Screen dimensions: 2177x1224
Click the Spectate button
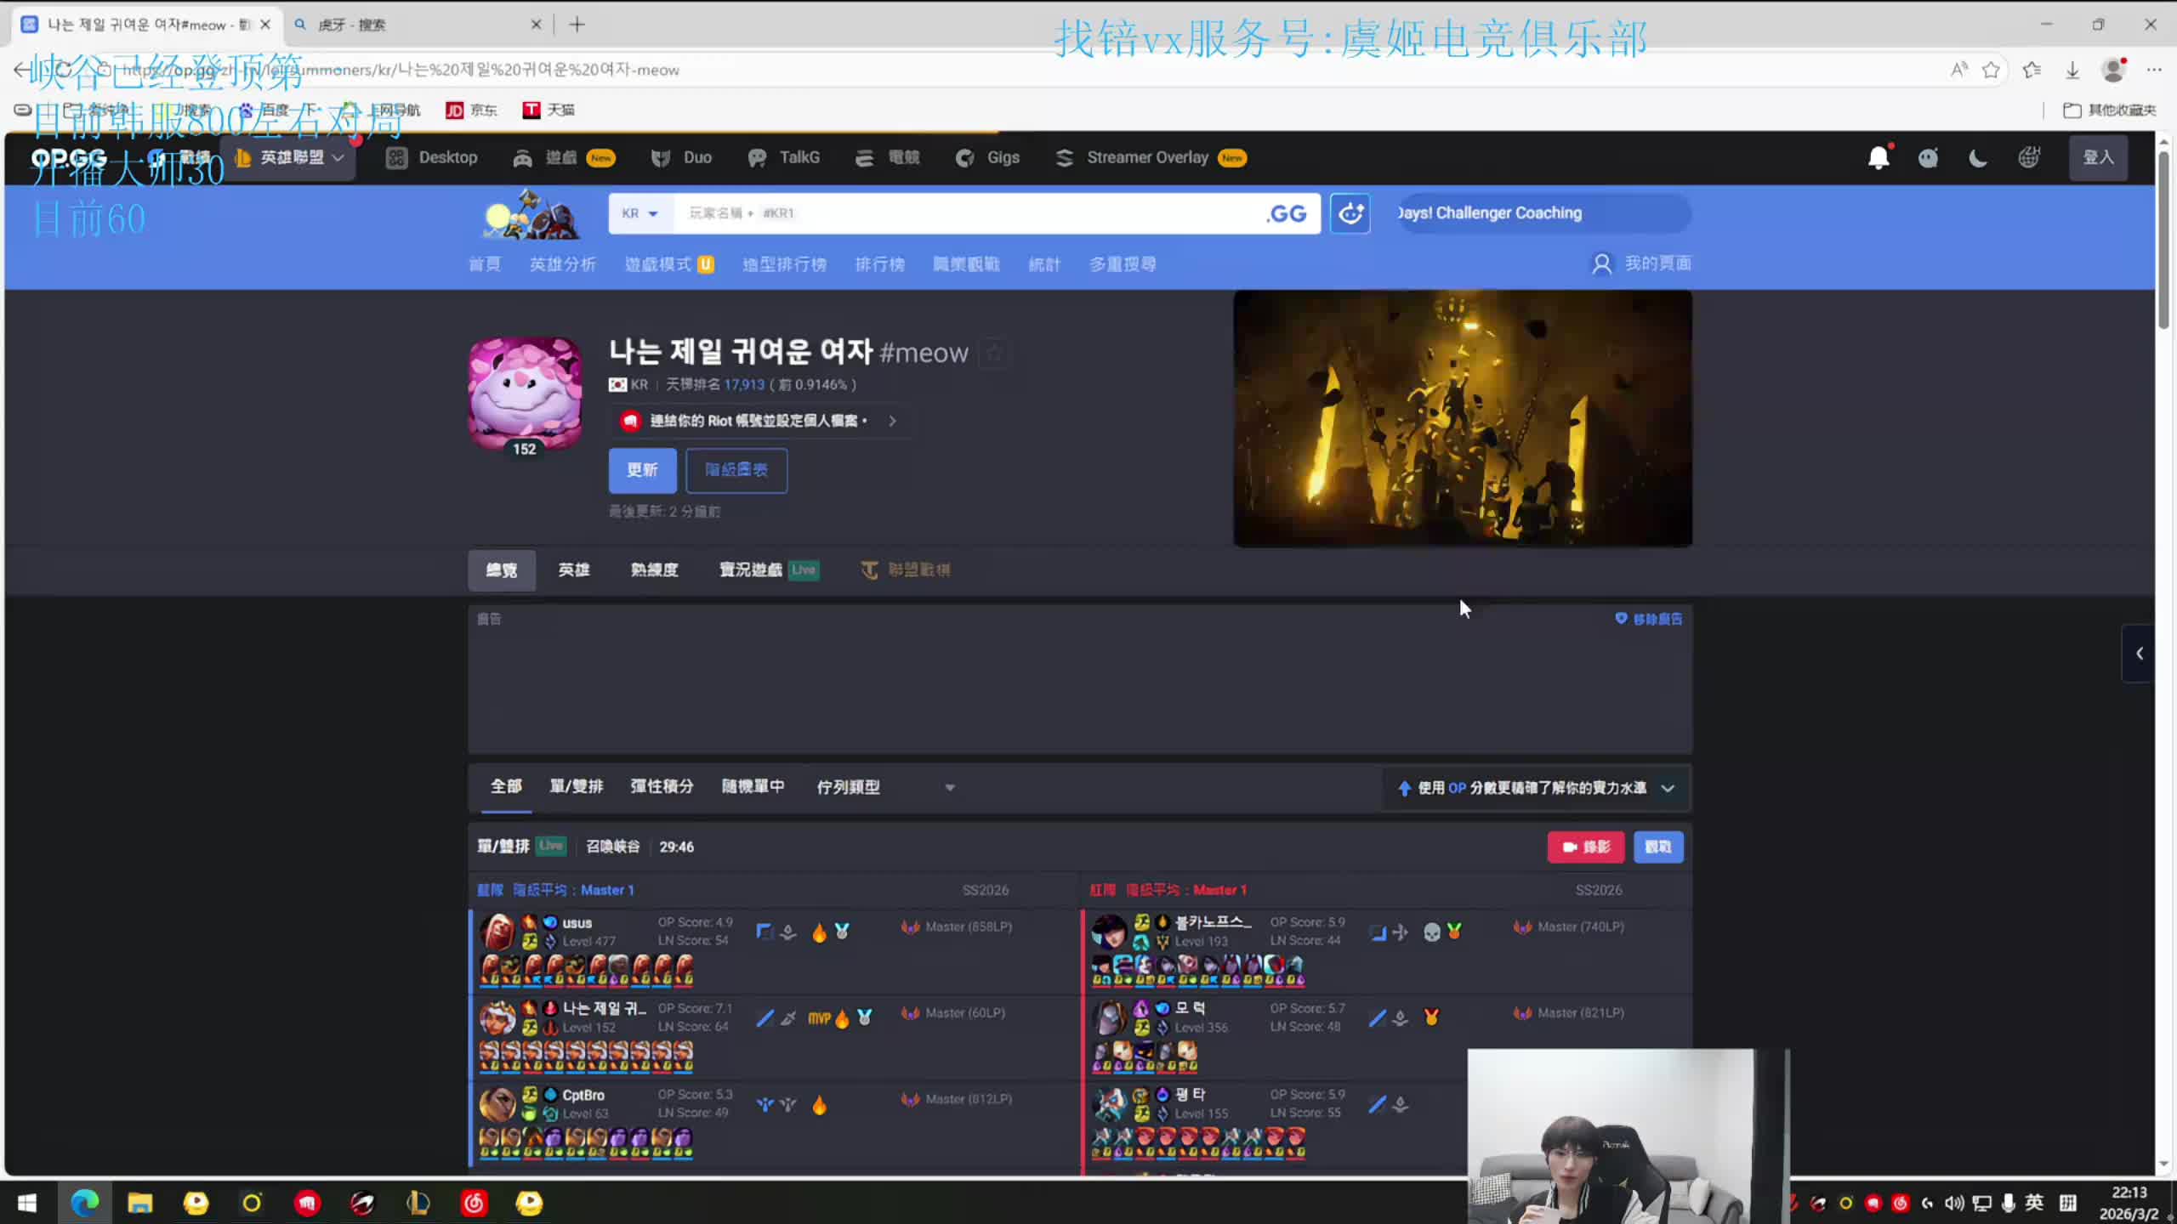(x=1657, y=847)
